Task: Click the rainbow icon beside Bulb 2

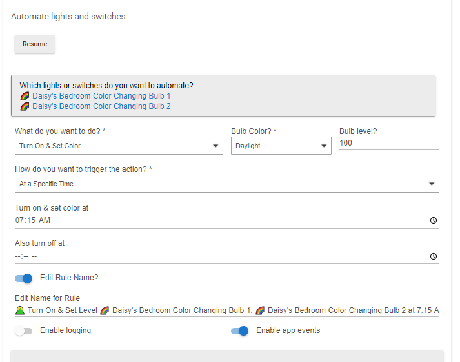Action: (25, 106)
